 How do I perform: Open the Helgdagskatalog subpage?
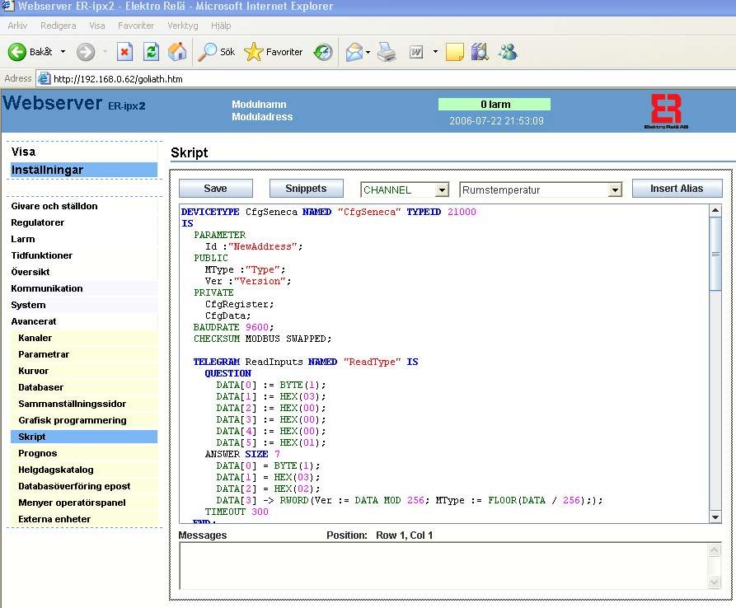[x=84, y=470]
